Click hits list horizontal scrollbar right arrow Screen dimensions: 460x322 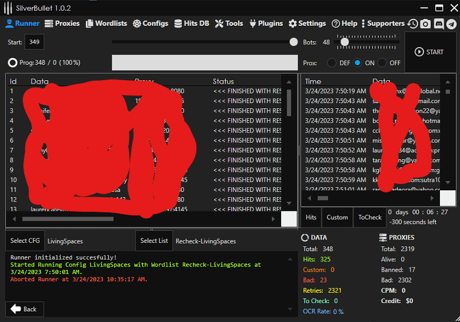pyautogui.click(x=431, y=198)
